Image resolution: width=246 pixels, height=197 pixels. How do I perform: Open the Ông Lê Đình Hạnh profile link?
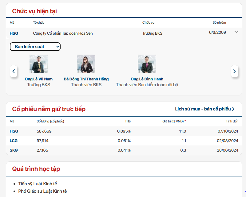(147, 79)
